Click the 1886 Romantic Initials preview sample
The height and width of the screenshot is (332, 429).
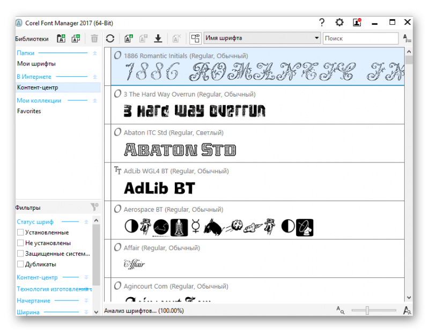point(264,72)
